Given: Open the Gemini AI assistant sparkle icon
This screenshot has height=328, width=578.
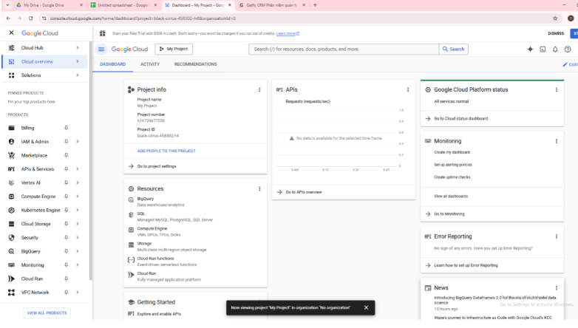Looking at the screenshot, I should point(530,49).
